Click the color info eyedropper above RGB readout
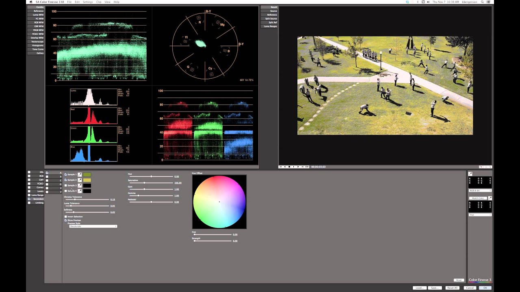Screen dimensions: 520x292 point(470,174)
